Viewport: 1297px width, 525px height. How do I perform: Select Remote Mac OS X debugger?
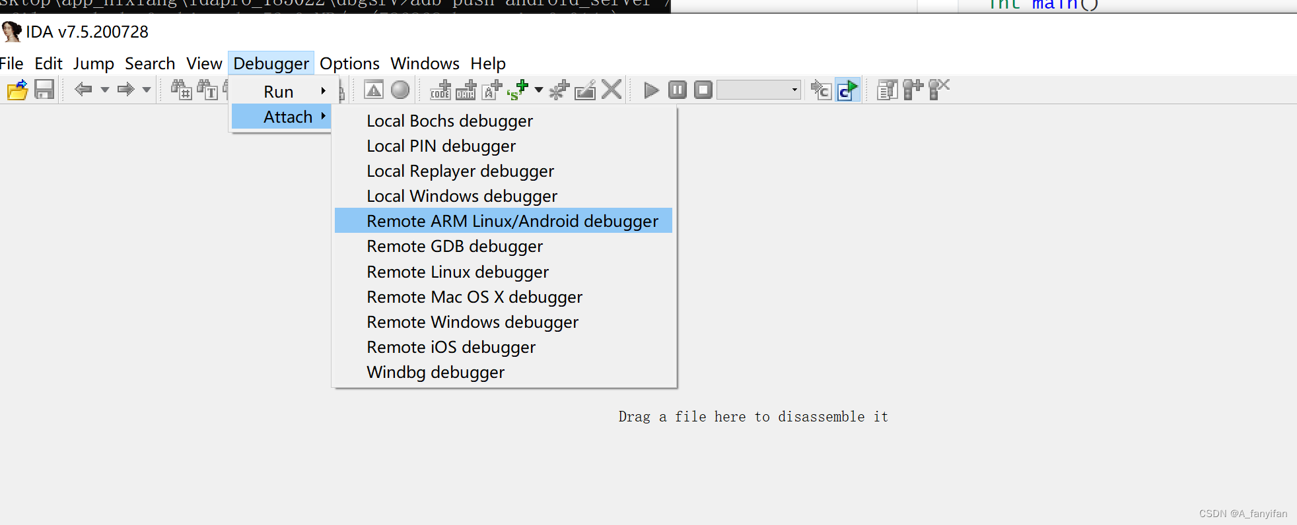point(503,297)
